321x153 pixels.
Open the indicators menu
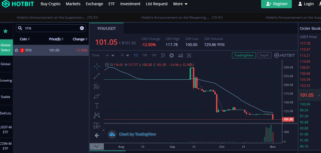tap(180, 55)
